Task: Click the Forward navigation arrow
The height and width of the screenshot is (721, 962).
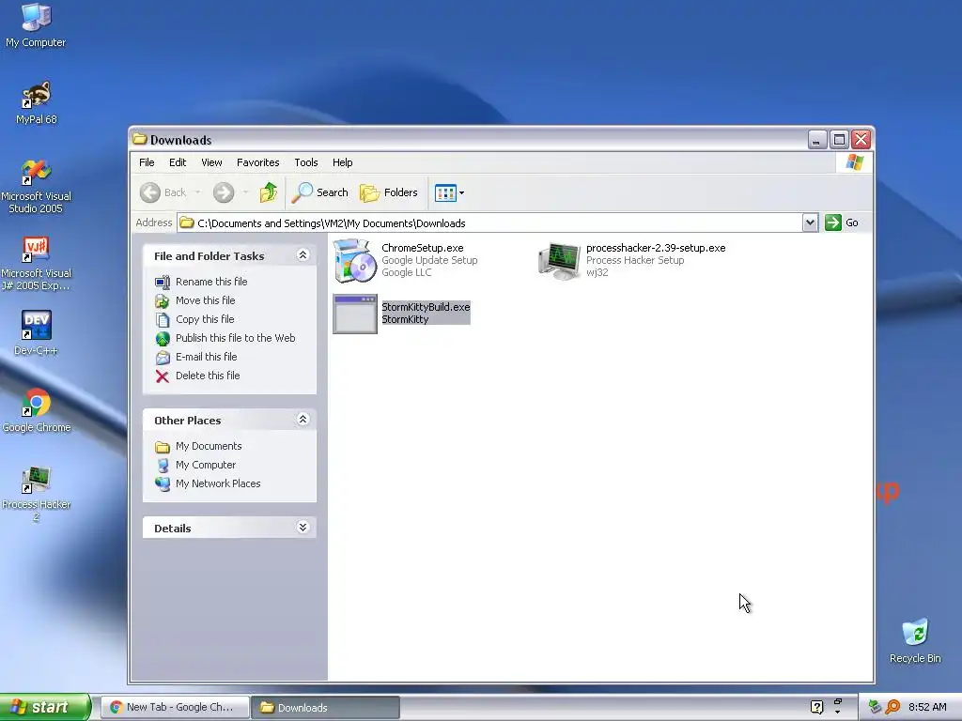Action: coord(224,192)
